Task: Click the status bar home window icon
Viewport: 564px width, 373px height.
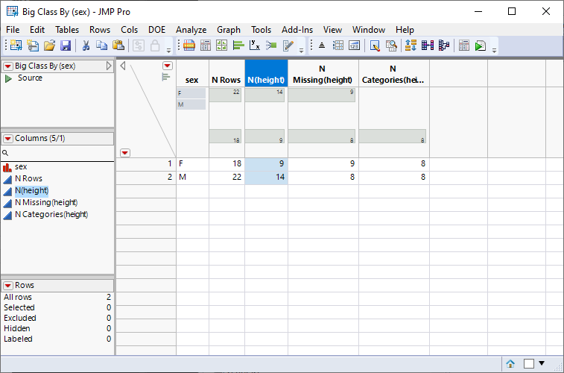Action: [x=510, y=363]
